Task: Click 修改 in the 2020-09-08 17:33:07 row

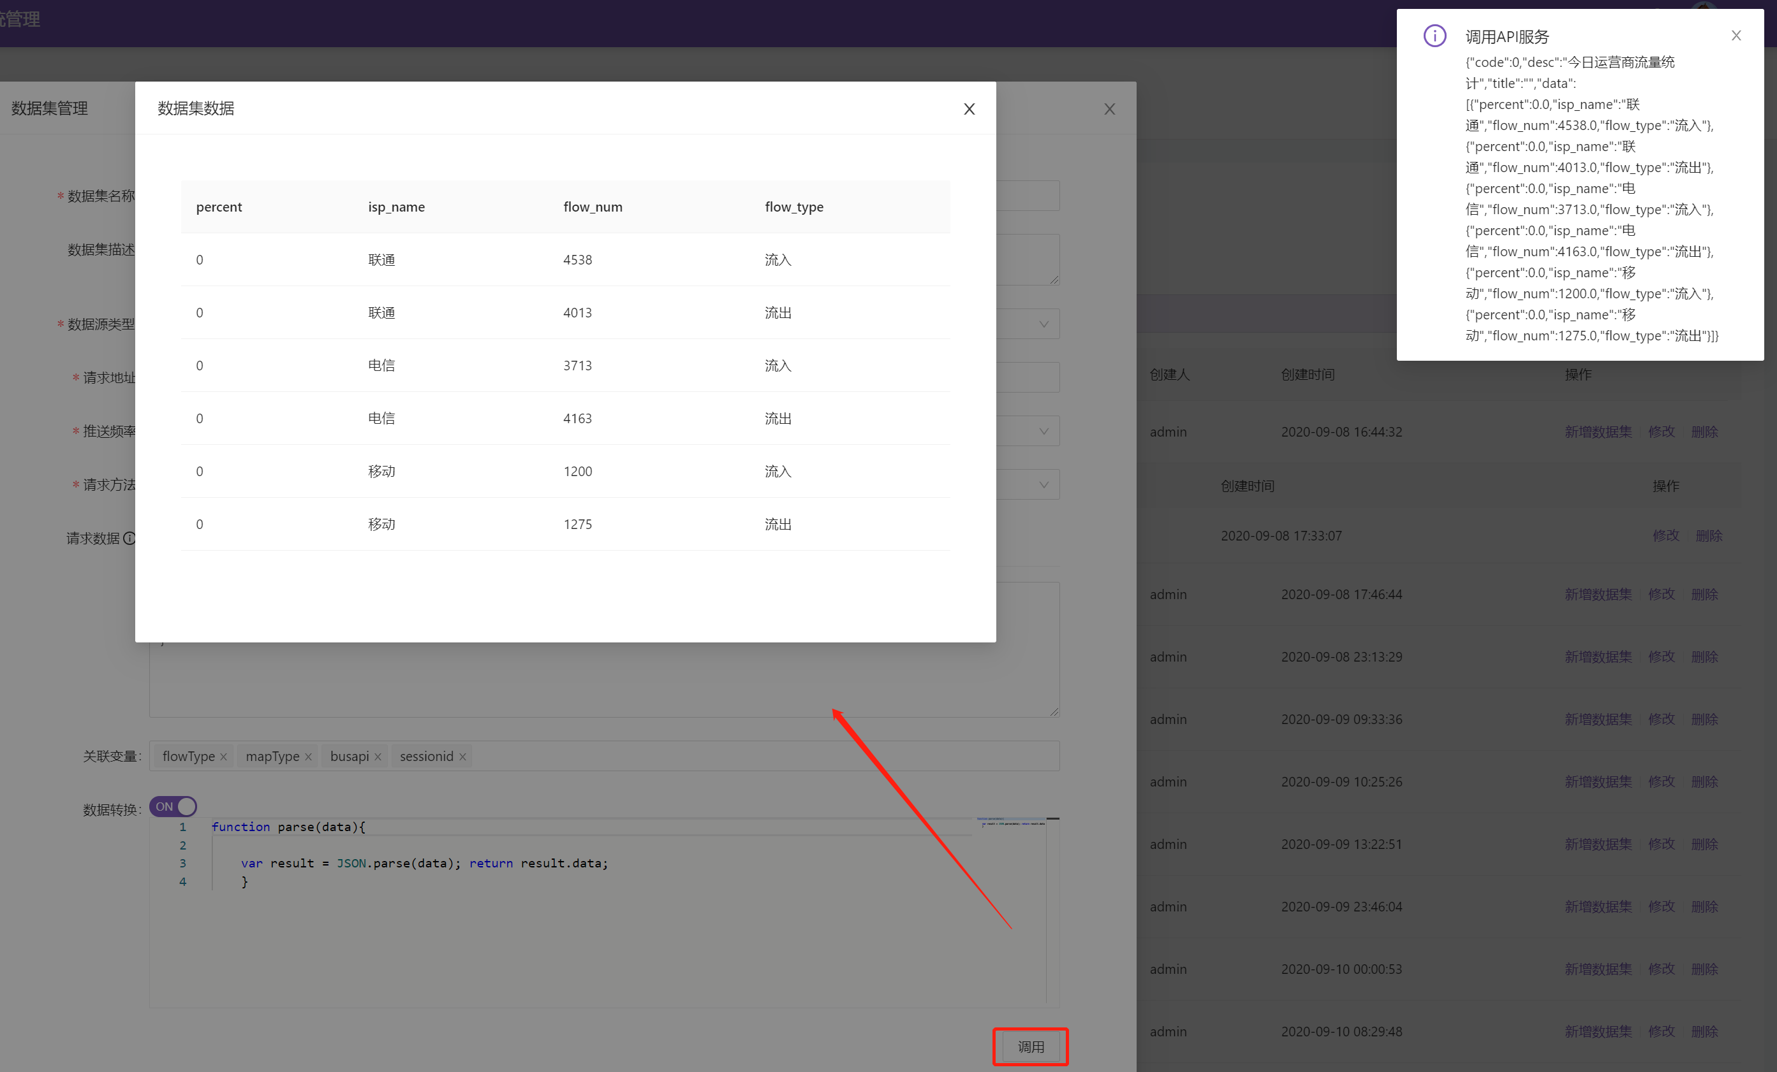Action: pos(1666,535)
